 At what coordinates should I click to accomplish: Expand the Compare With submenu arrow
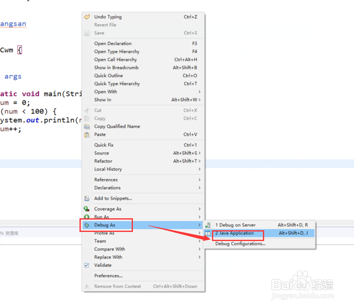click(200, 249)
